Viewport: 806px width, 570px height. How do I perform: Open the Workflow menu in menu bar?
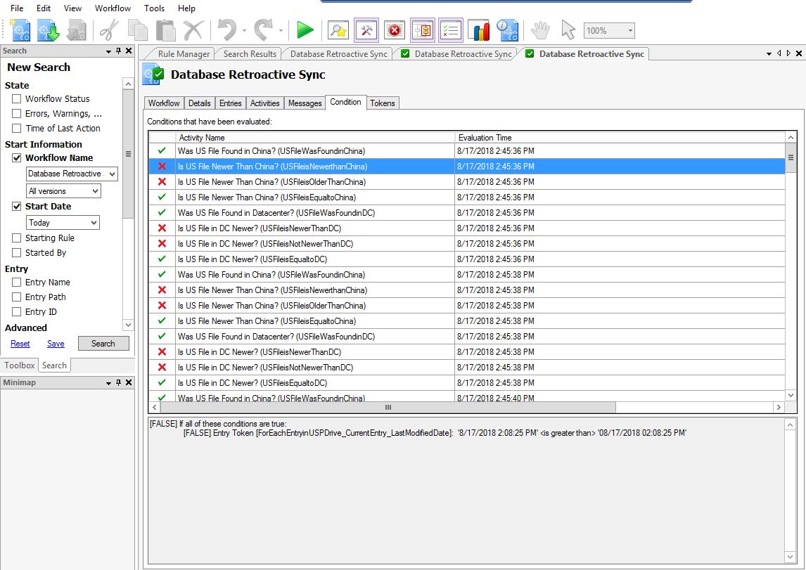coord(113,8)
